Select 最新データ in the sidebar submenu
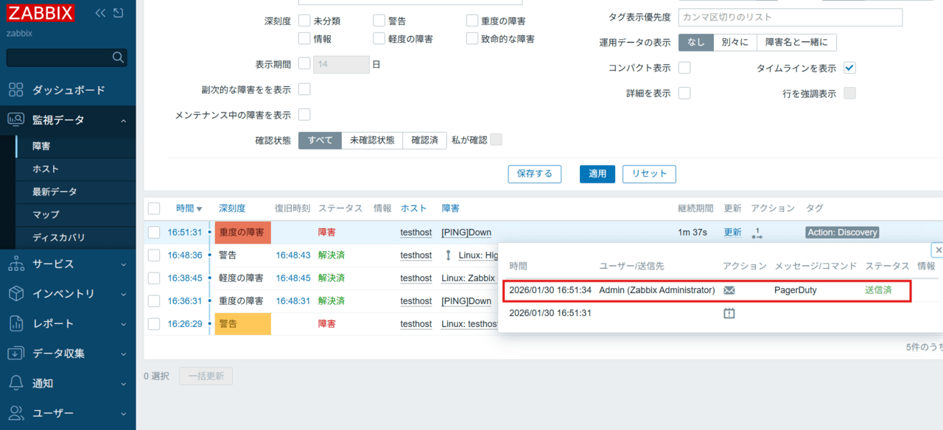 pos(55,191)
